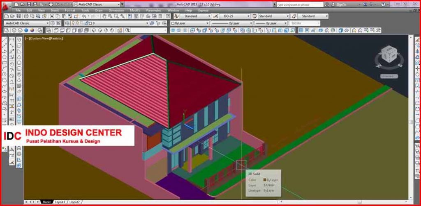Click the keyword search field

tap(299, 5)
